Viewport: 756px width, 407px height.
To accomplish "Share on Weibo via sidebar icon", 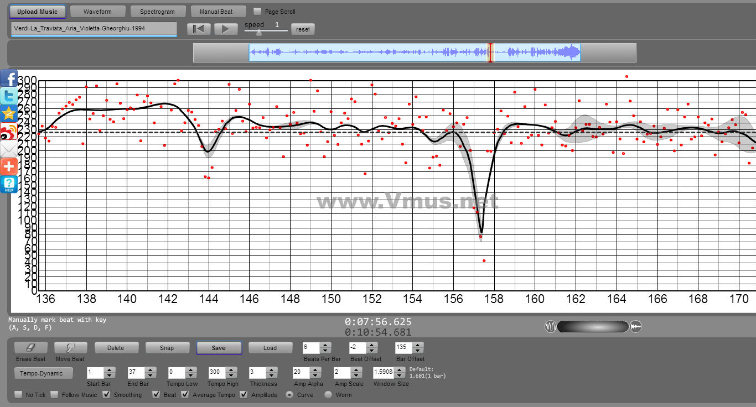I will pos(9,132).
